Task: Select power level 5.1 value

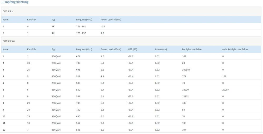Action: (102, 70)
